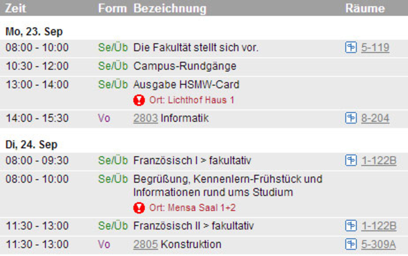408x256 pixels.
Task: Click red warning icon at Lichthof Haus 1
Action: 139,100
